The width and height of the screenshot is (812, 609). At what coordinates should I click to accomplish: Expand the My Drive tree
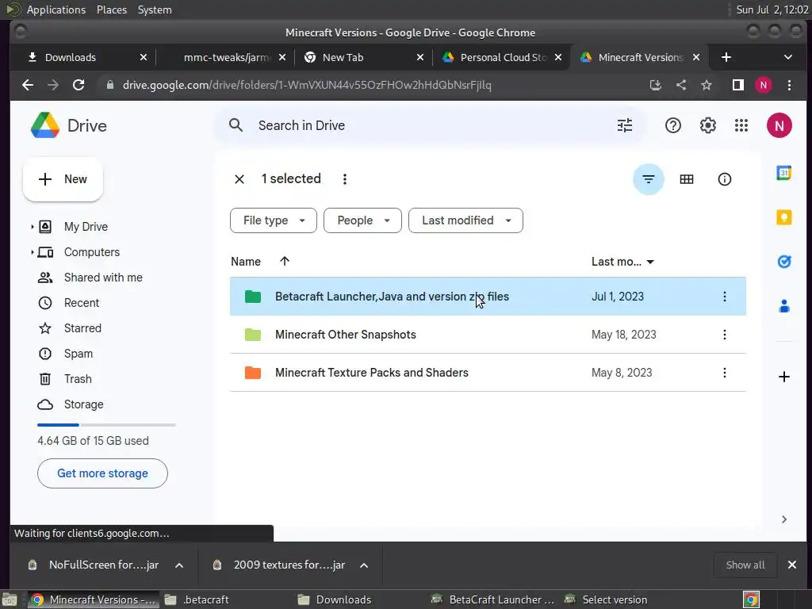(x=32, y=227)
